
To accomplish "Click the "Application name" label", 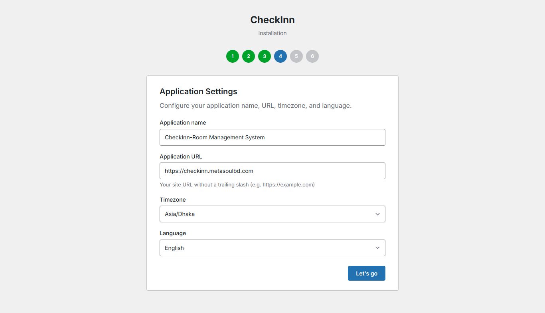I will pyautogui.click(x=183, y=123).
